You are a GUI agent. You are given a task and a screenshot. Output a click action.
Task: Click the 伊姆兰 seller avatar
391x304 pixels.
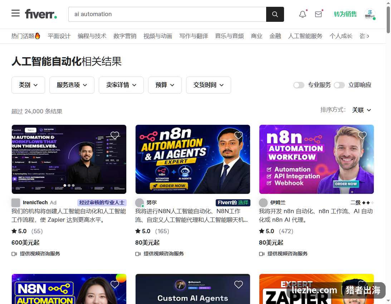click(x=263, y=202)
